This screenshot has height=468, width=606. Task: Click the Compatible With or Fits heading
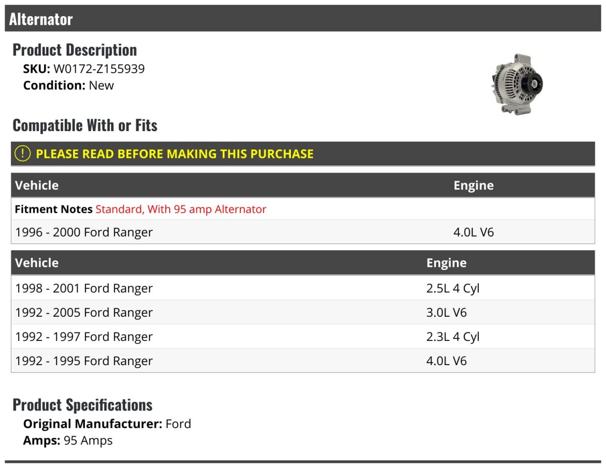click(85, 125)
